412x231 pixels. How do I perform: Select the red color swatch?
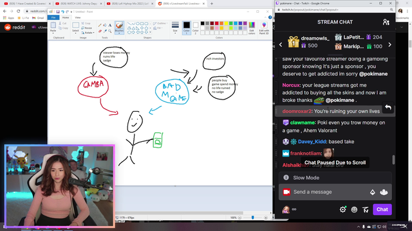[x=217, y=23]
